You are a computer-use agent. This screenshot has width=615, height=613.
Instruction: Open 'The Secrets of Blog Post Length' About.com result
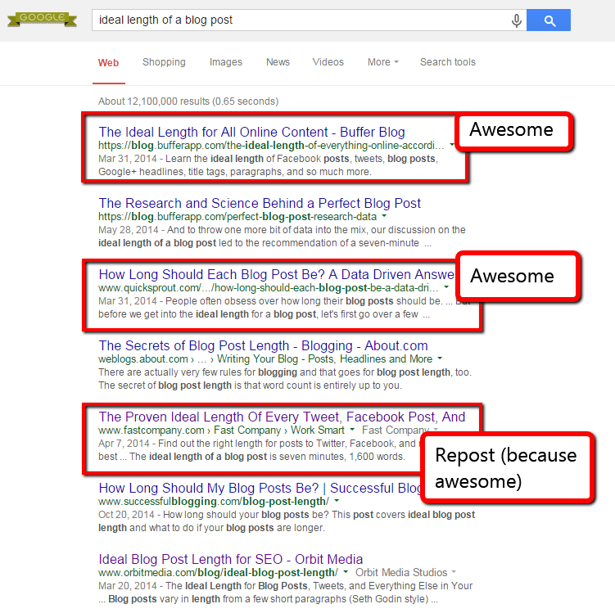tap(263, 345)
